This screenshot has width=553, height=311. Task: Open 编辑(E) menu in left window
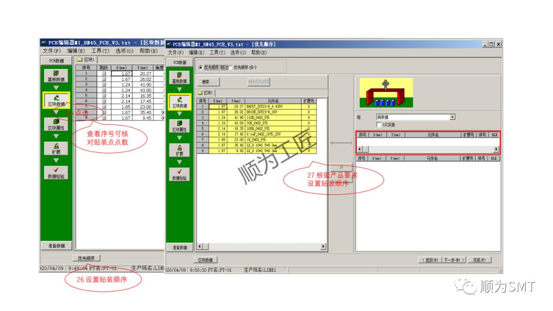[x=76, y=51]
